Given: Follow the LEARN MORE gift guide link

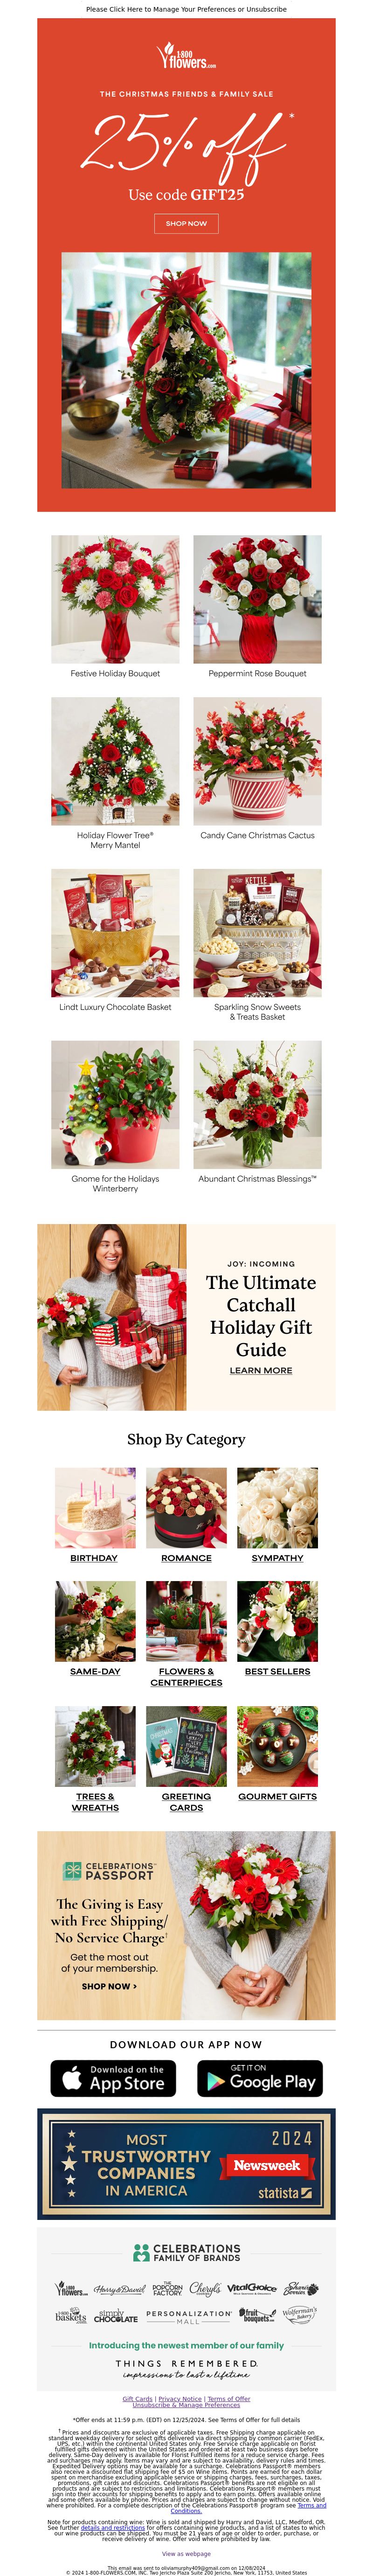Looking at the screenshot, I should coord(261,1370).
